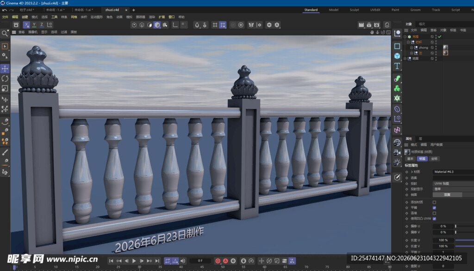Open the 投射显示 简单 dropdown

[453, 189]
